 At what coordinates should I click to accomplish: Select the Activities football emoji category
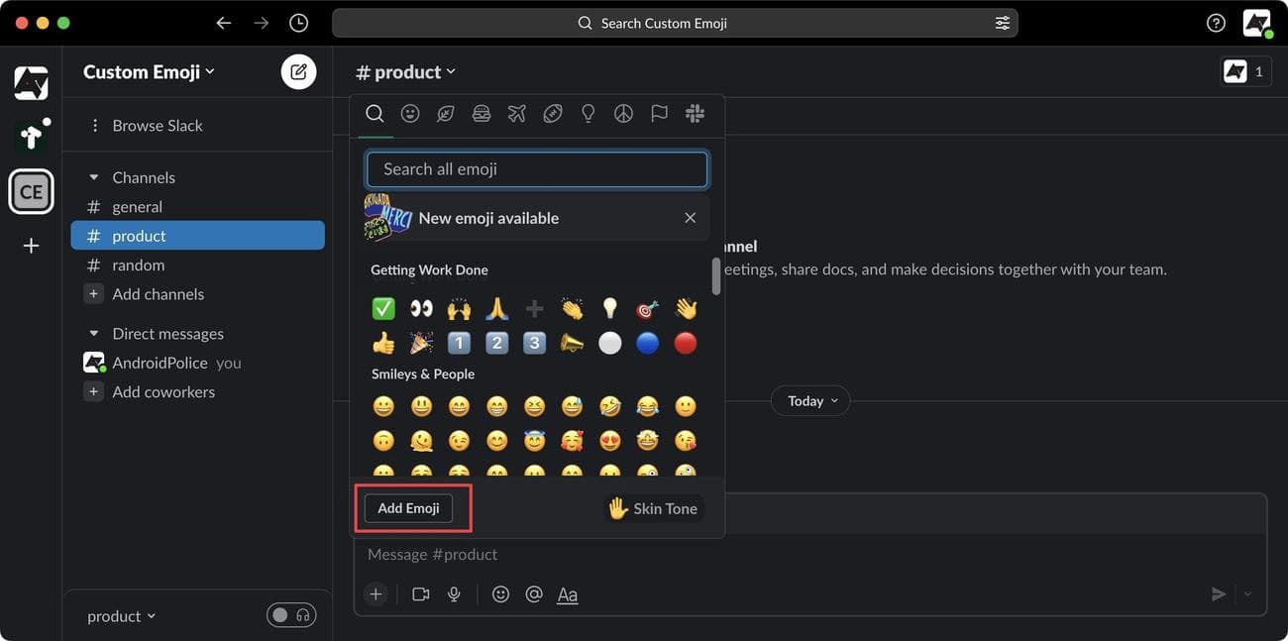coord(552,113)
